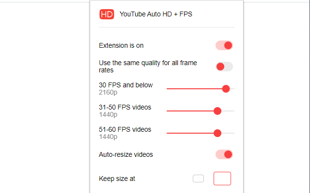Select the larger red-outlined Keep size box
310x193 pixels.
(222, 179)
